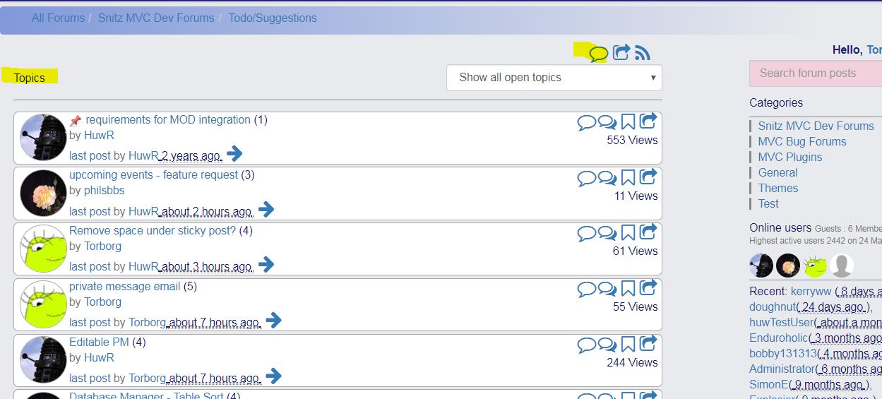The width and height of the screenshot is (882, 399).
Task: Open the 'Themes' category link
Action: point(777,188)
